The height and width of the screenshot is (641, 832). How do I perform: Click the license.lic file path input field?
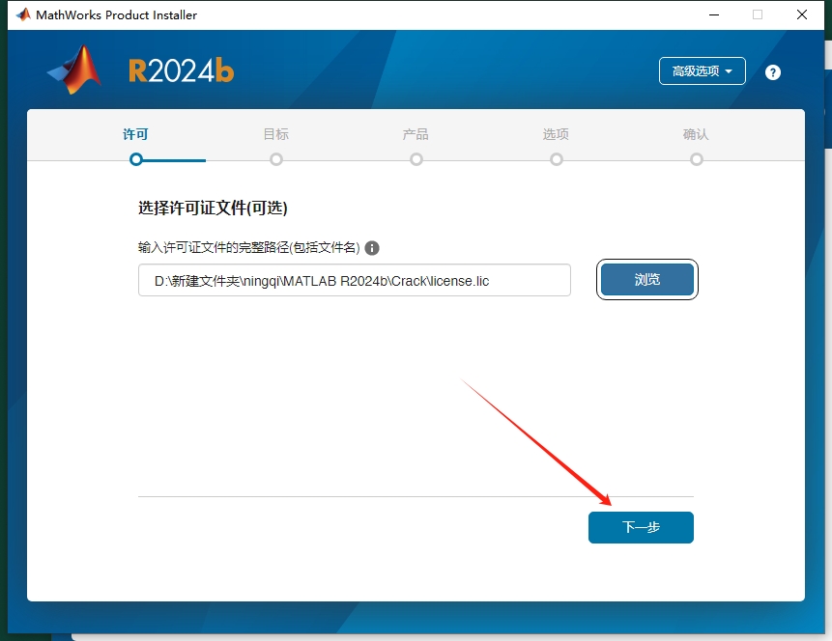click(x=353, y=280)
